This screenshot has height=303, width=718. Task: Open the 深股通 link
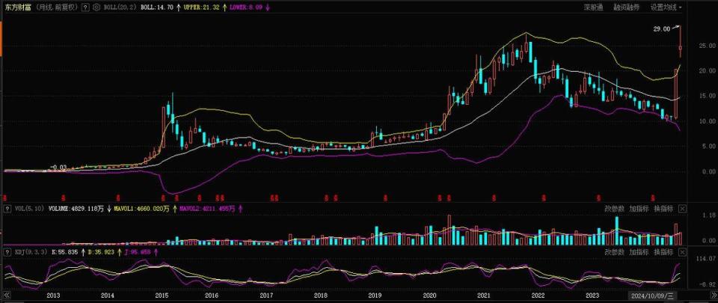click(593, 7)
